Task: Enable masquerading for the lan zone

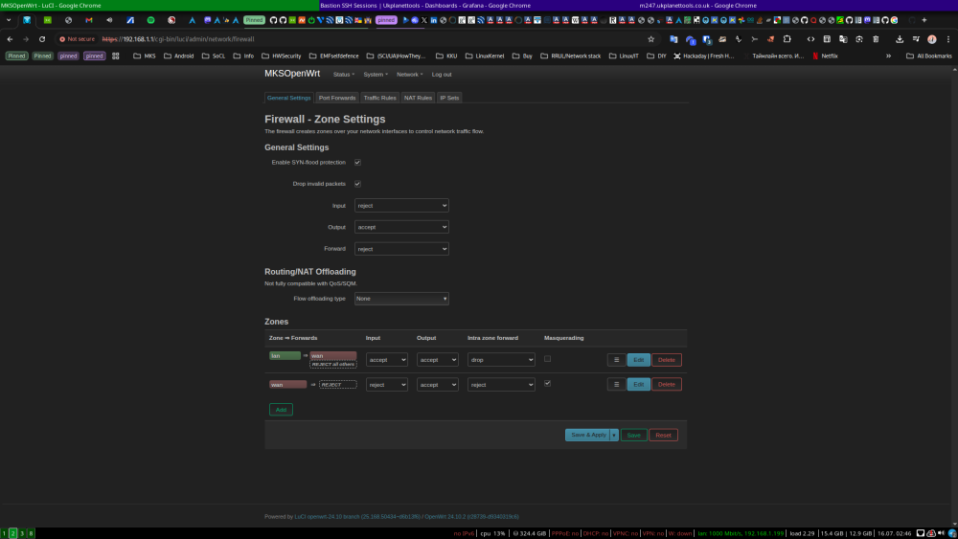Action: (x=547, y=359)
